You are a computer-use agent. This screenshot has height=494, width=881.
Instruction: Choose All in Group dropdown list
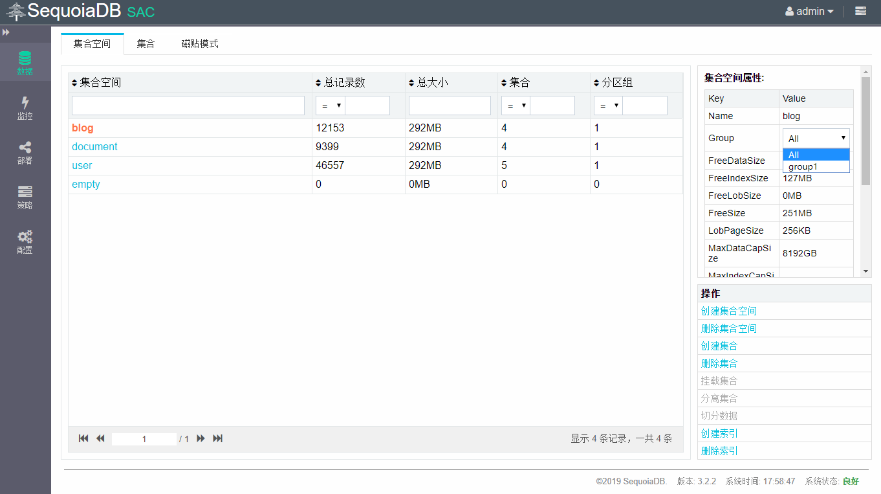[816, 155]
